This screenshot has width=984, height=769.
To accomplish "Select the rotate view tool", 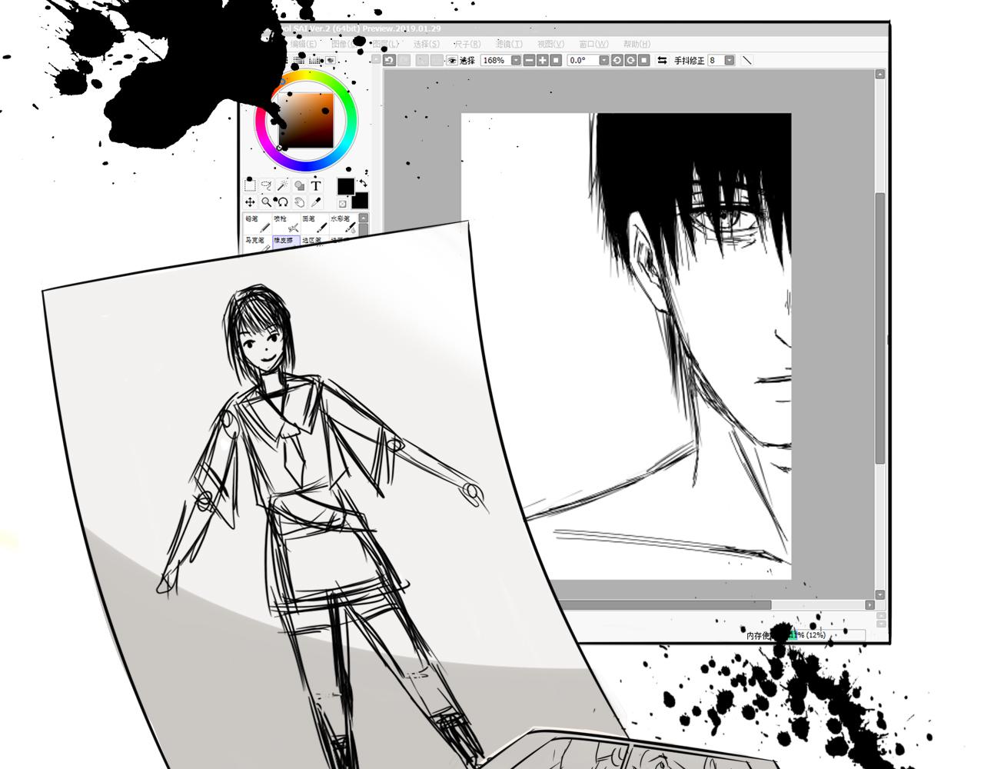I will [282, 201].
